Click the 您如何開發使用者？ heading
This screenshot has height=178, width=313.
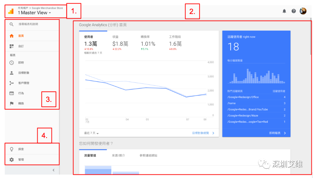pos(96,144)
